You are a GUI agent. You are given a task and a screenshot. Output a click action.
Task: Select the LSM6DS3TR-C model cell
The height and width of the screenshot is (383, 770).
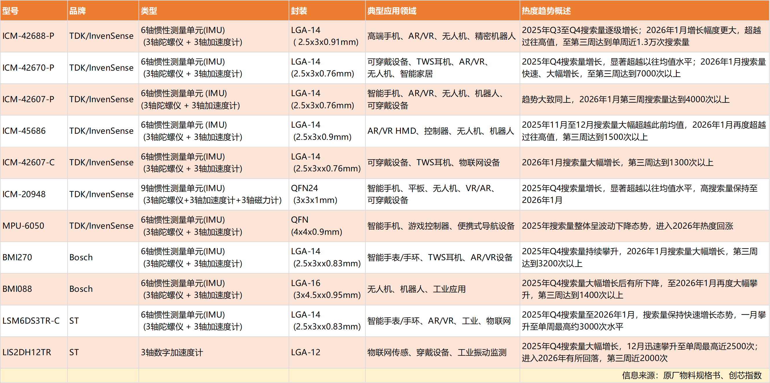[31, 320]
